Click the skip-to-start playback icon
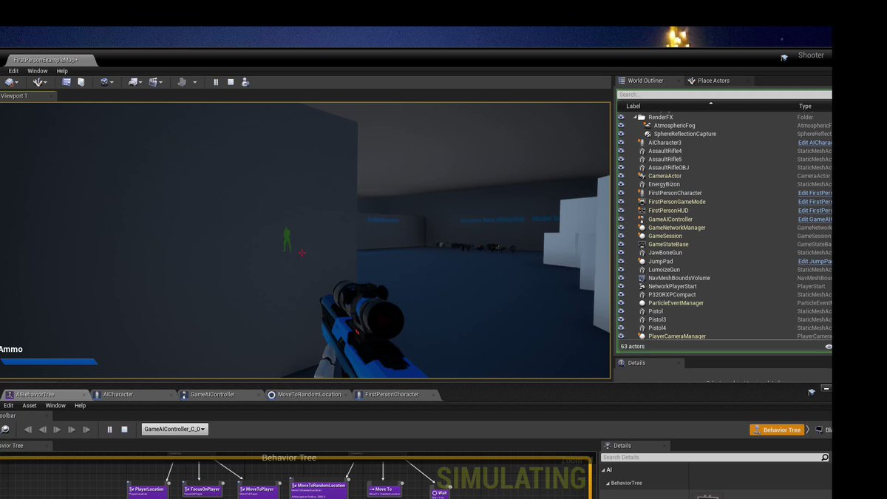 click(28, 430)
